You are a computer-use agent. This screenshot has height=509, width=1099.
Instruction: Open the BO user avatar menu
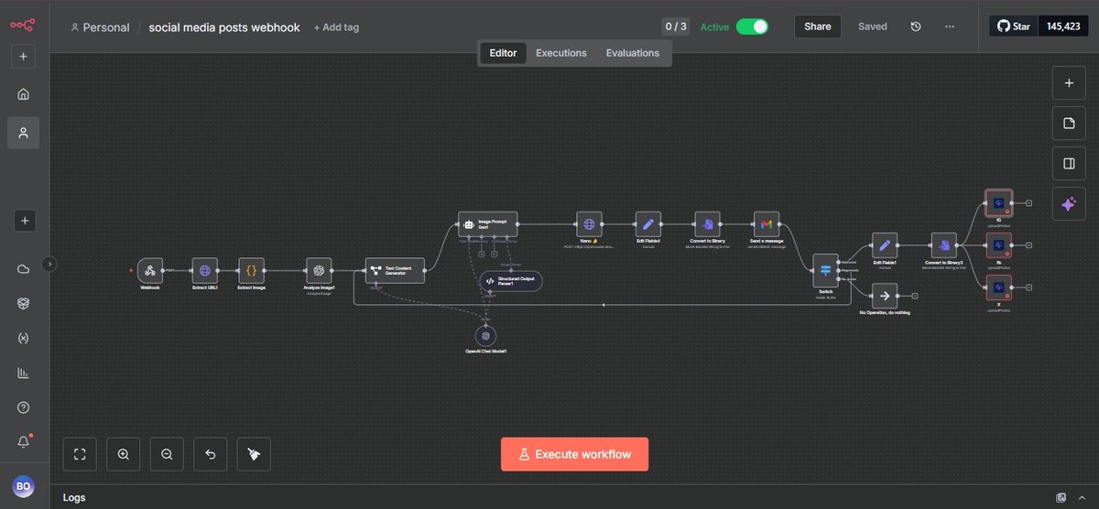23,486
